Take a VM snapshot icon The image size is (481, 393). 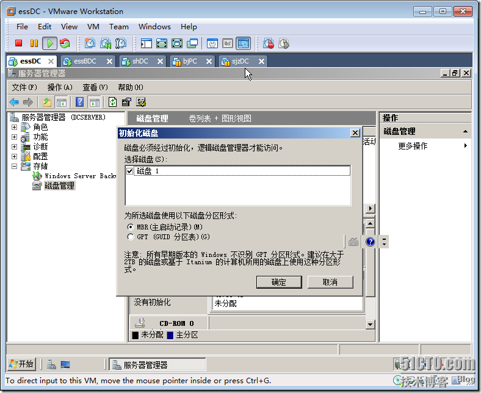90,43
